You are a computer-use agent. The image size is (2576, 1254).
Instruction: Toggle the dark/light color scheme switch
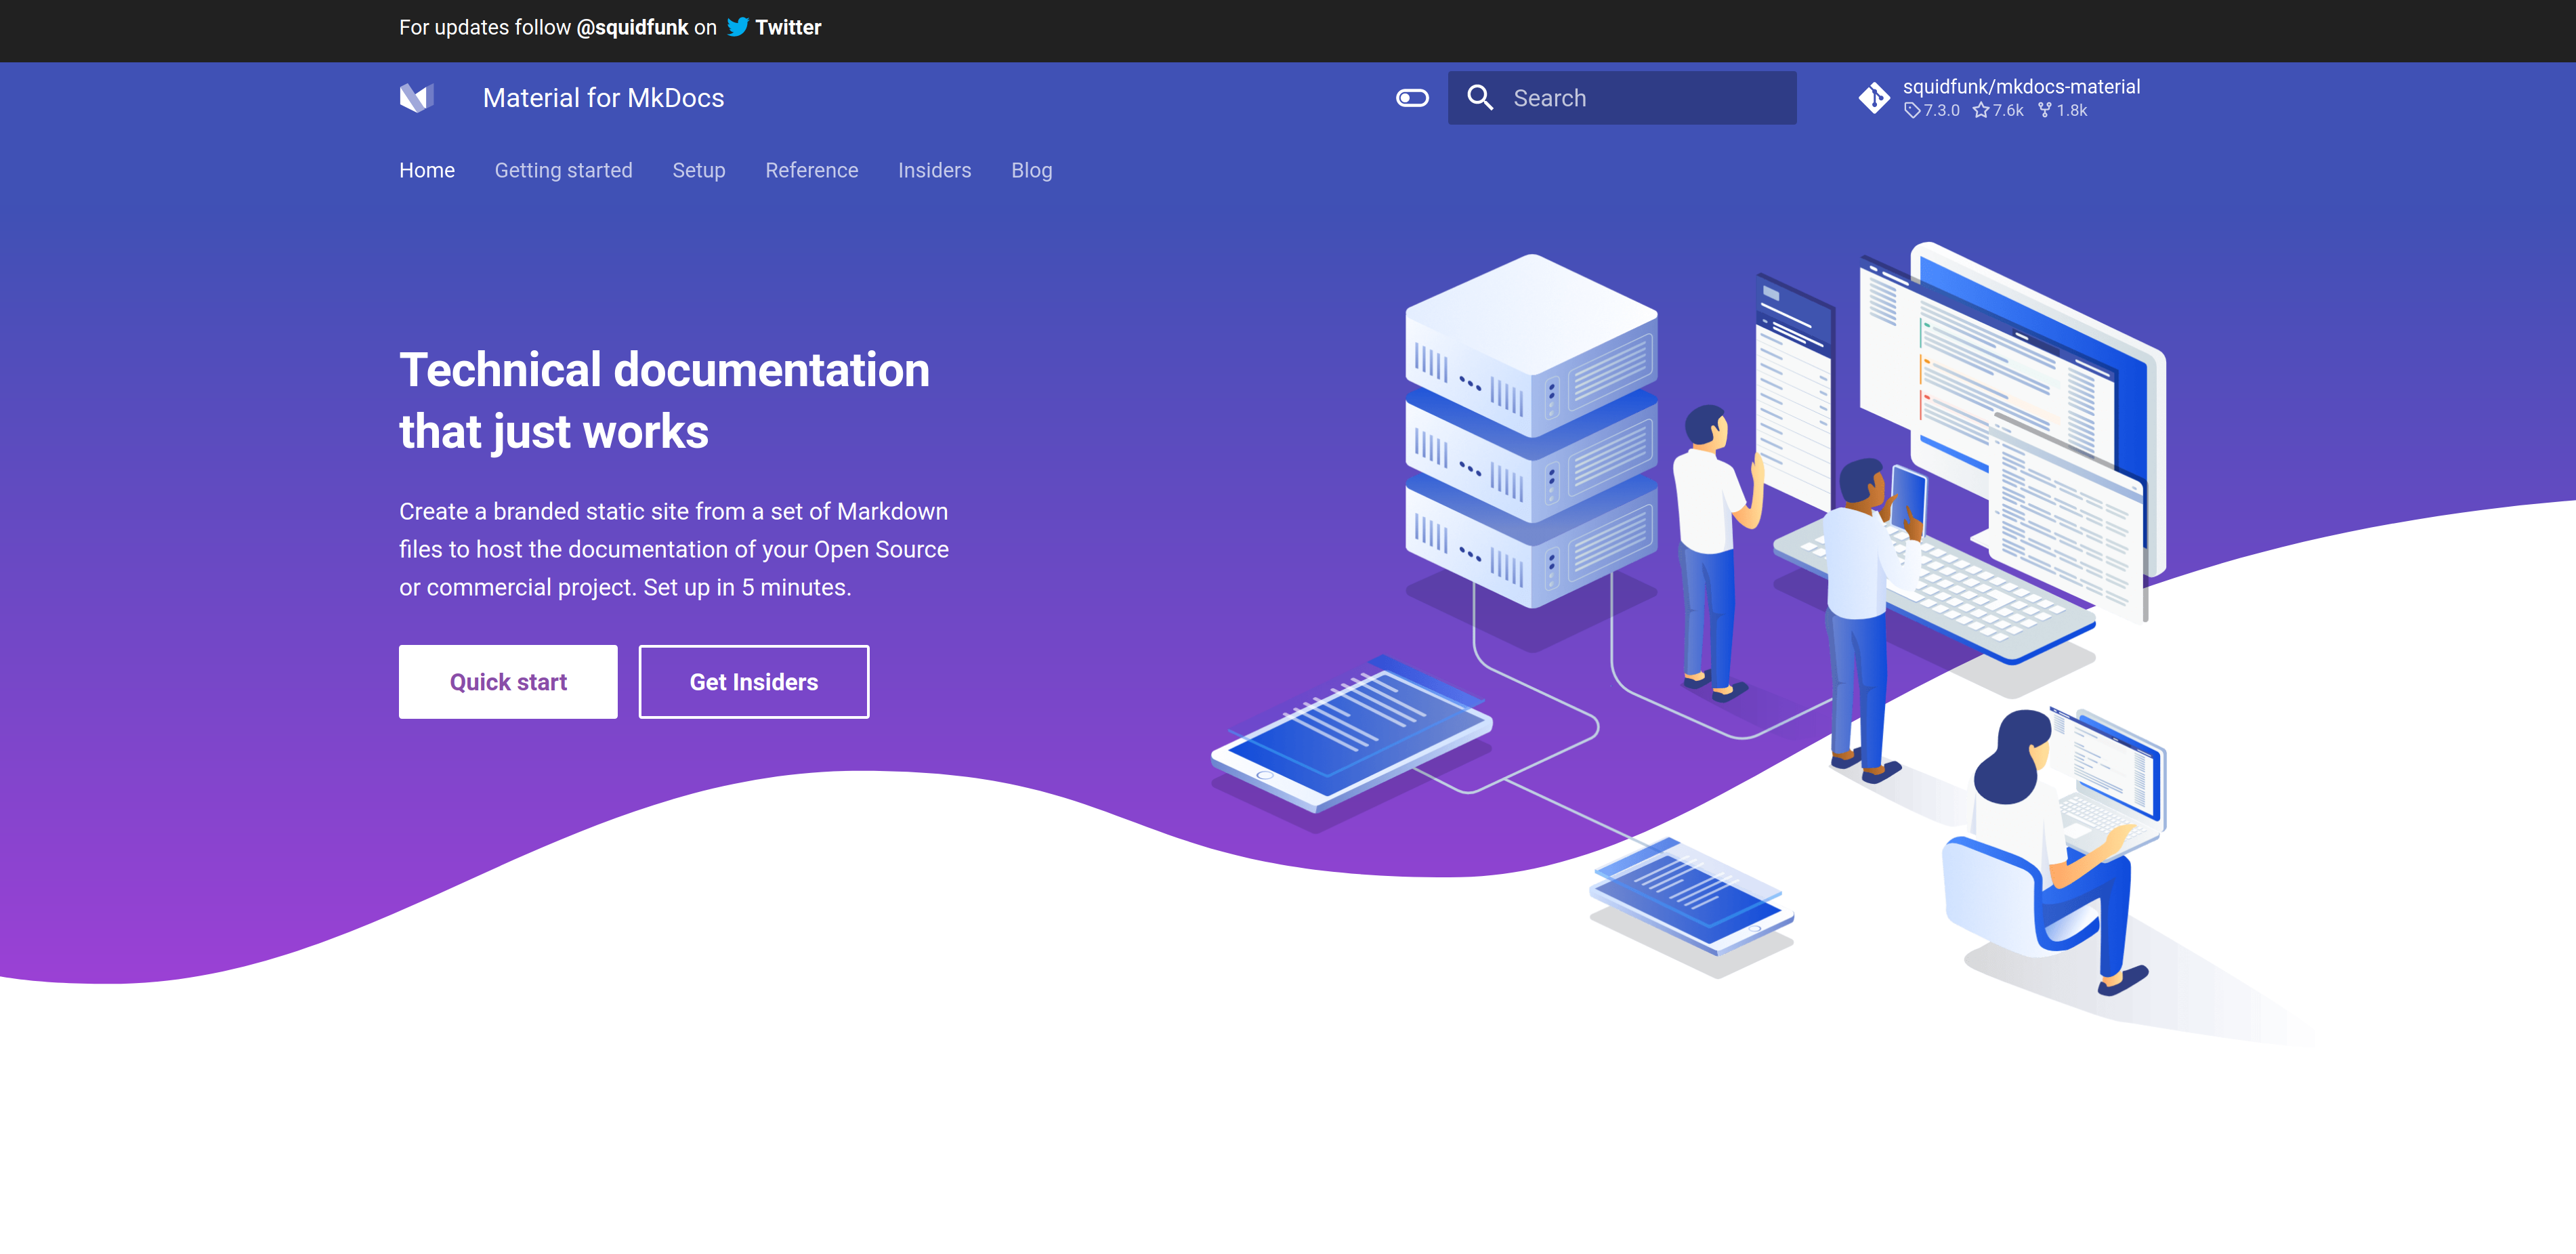[x=1412, y=98]
